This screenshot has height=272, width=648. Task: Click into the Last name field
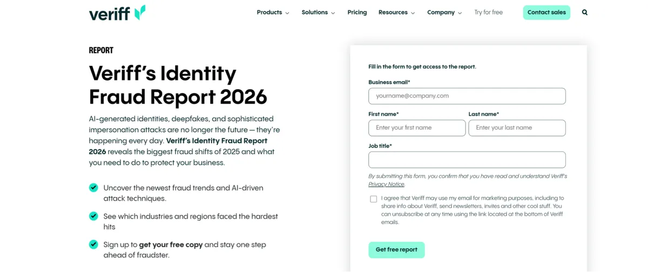click(x=517, y=128)
